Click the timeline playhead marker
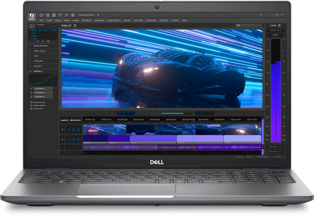Viewport: 314px width, 217px height. [193, 120]
